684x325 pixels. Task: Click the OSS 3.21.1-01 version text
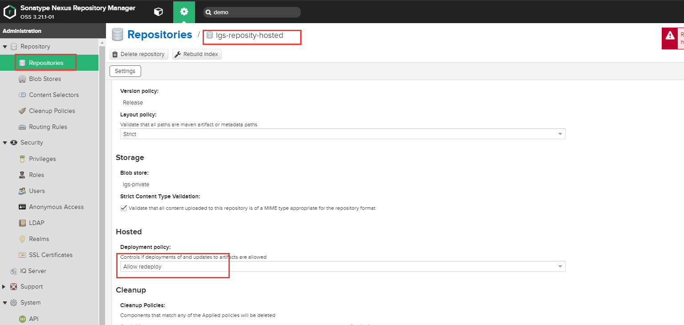pos(37,17)
